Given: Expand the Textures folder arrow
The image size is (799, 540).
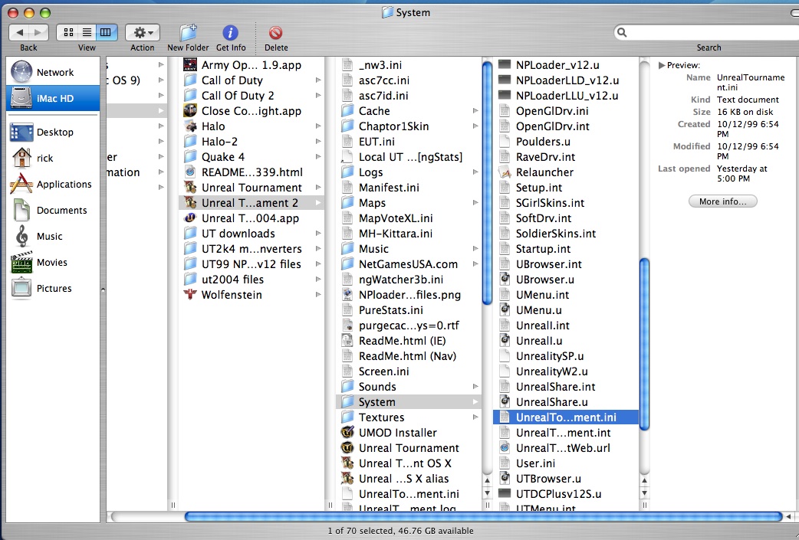Looking at the screenshot, I should tap(475, 417).
